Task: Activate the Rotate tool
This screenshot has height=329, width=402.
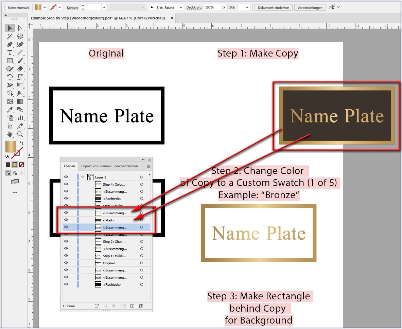Action: point(10,77)
